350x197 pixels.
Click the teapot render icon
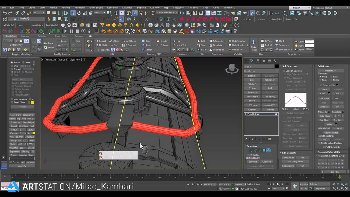(63, 25)
